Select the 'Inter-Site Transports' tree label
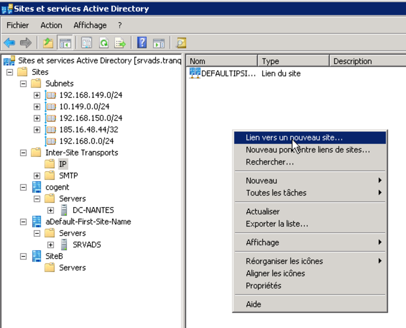Screen dimensions: 406x328 click(x=82, y=153)
